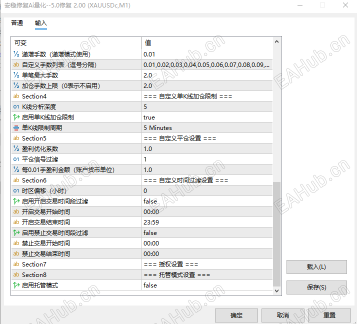Image resolution: width=357 pixels, height=324 pixels.
Task: Click the ab icon beside 开启交易结束时间
Action: pyautogui.click(x=16, y=222)
